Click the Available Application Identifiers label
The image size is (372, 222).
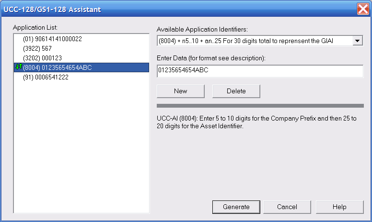click(202, 29)
